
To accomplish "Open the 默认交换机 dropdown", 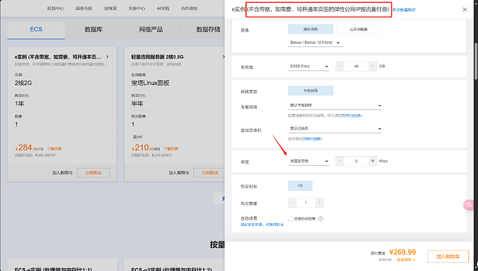I will point(335,129).
